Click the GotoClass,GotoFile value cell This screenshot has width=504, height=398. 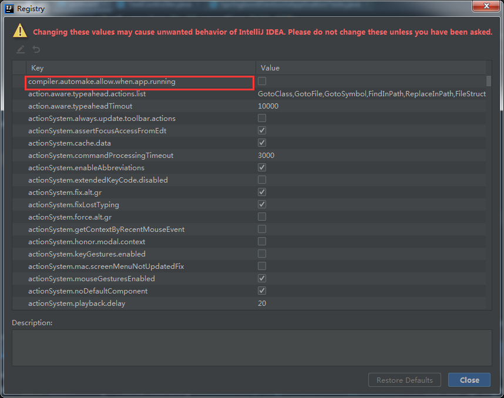click(x=372, y=94)
